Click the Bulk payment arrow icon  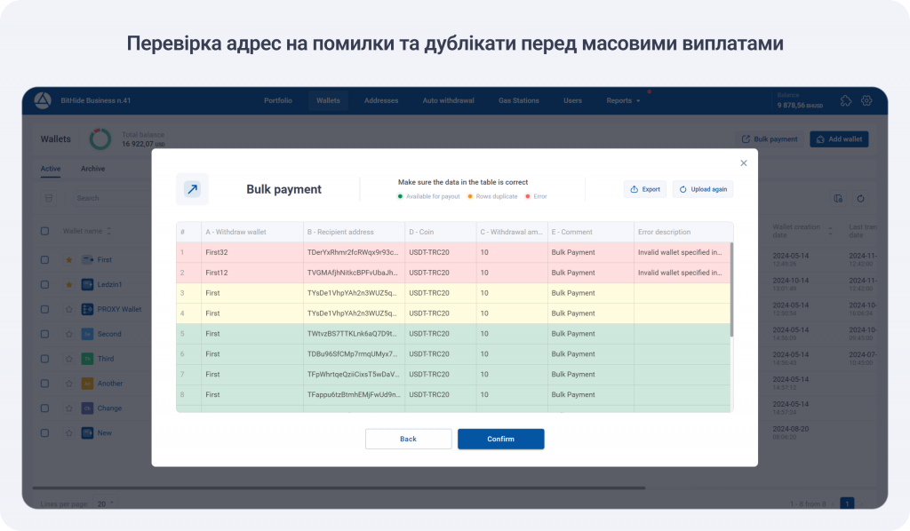click(192, 189)
